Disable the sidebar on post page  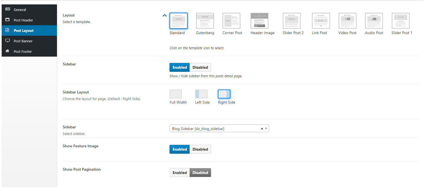(x=200, y=67)
